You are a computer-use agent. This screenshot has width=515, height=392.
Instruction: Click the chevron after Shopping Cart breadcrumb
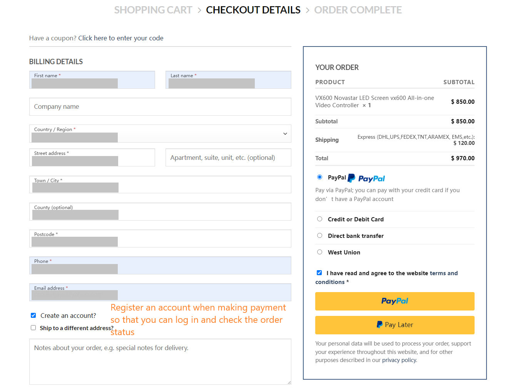pyautogui.click(x=199, y=10)
